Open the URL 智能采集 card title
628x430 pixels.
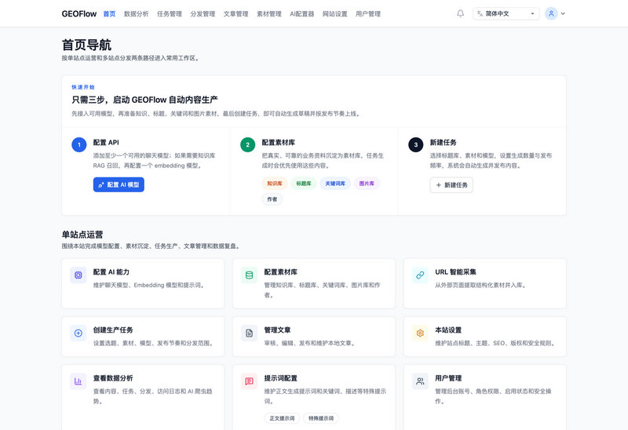point(456,271)
